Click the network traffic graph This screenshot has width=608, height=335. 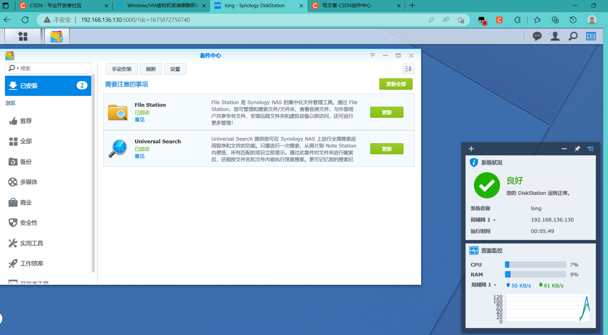(548, 308)
